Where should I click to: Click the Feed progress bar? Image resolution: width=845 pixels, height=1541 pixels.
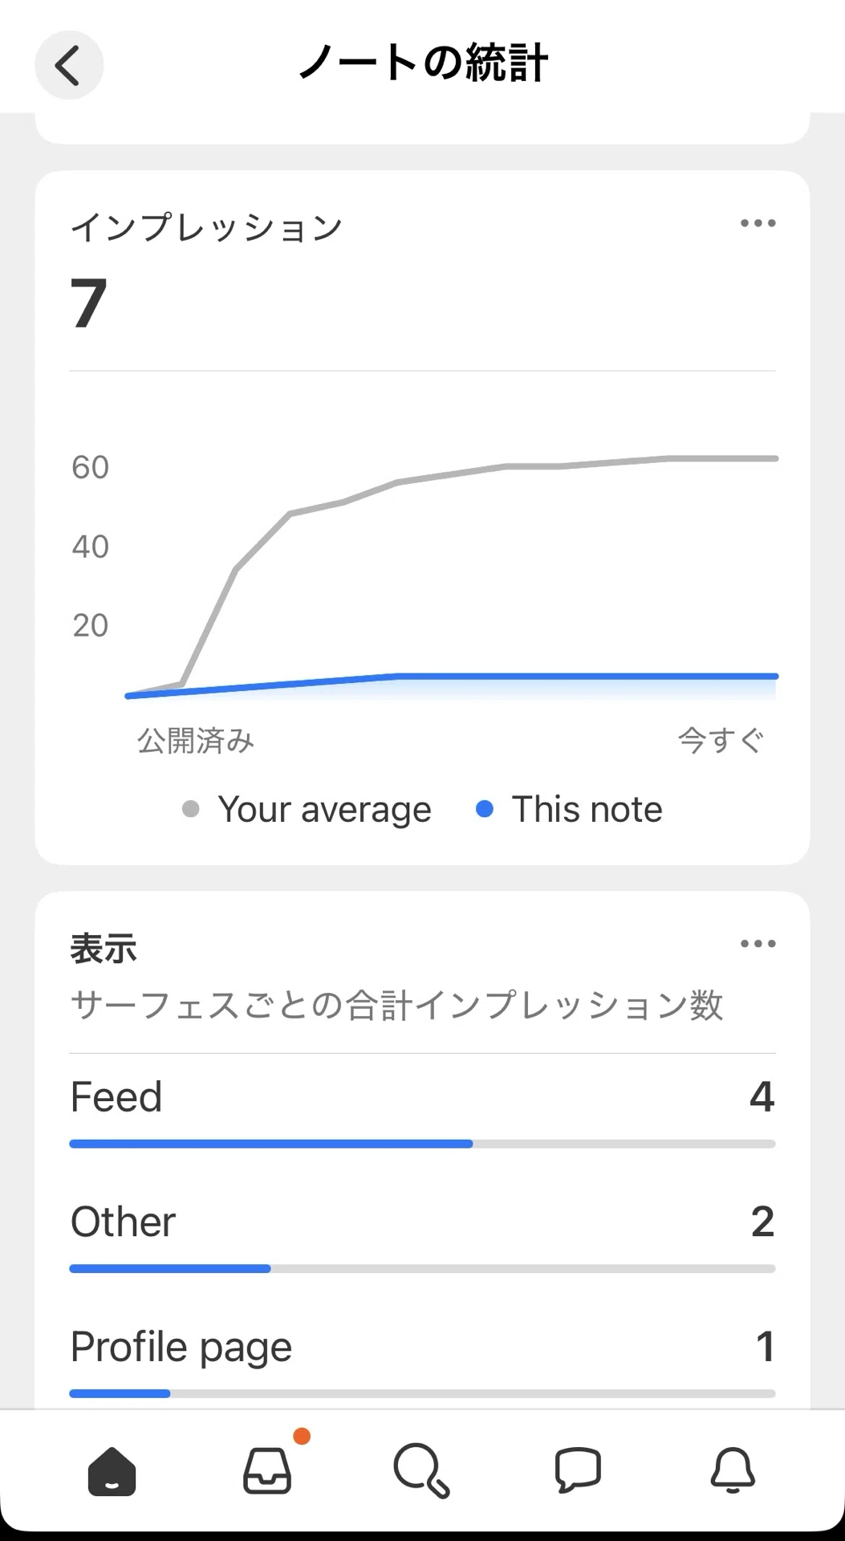click(422, 1144)
